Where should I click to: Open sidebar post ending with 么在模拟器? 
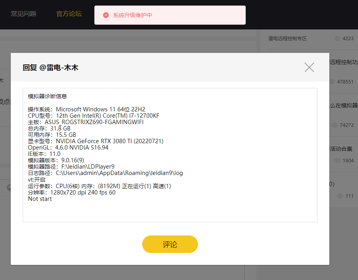343,105
